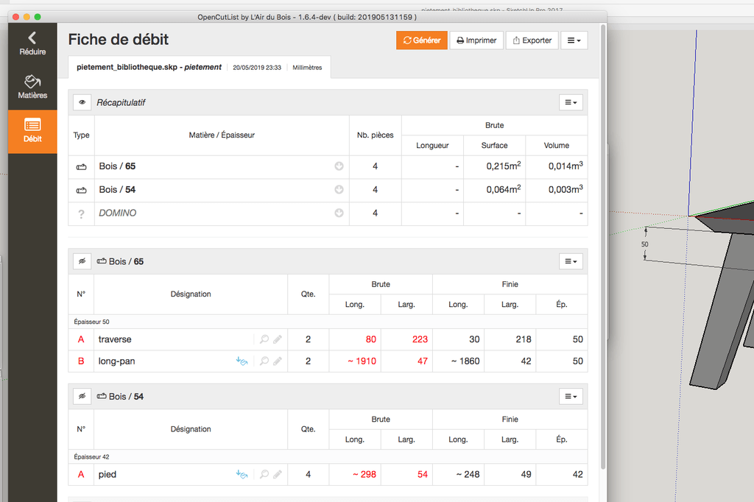Click the 0,064m² surface value
Image resolution: width=754 pixels, height=502 pixels.
coord(504,189)
